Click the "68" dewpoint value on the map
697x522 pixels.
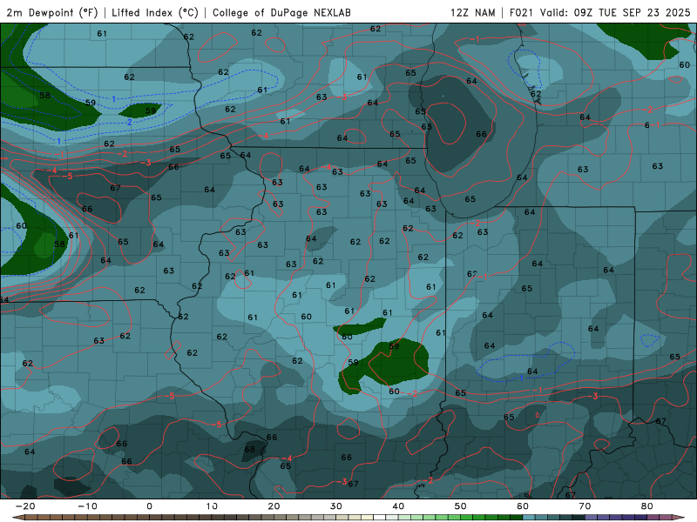(x=250, y=449)
